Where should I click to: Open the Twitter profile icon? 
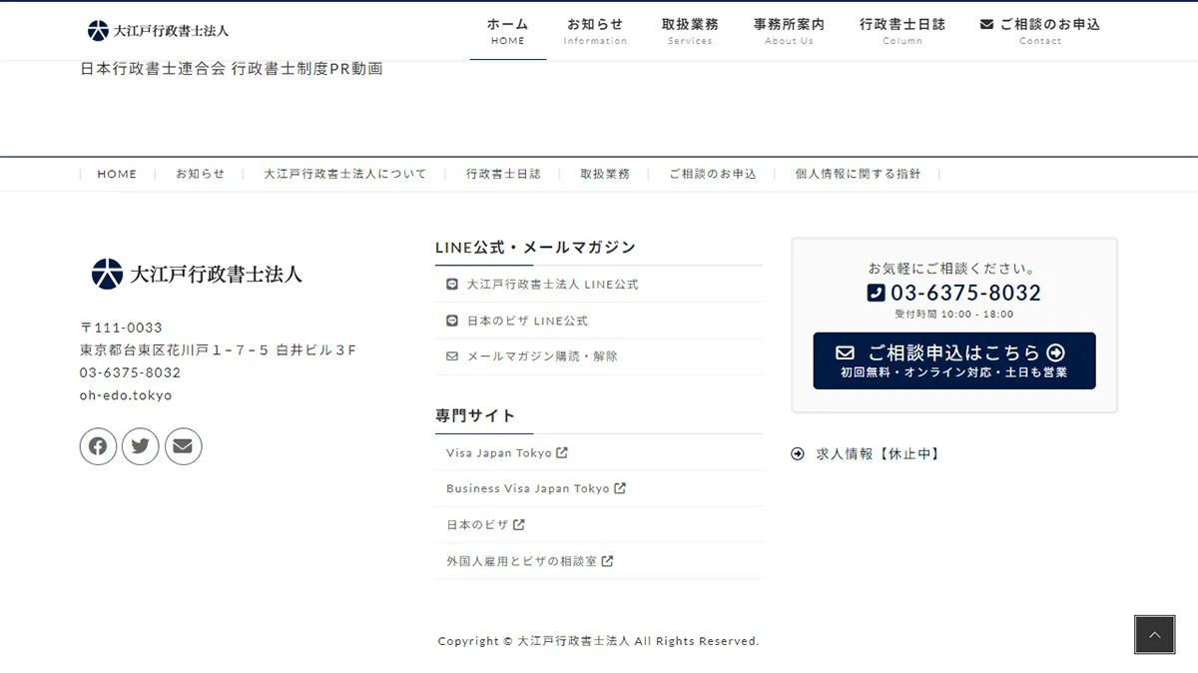click(x=141, y=446)
